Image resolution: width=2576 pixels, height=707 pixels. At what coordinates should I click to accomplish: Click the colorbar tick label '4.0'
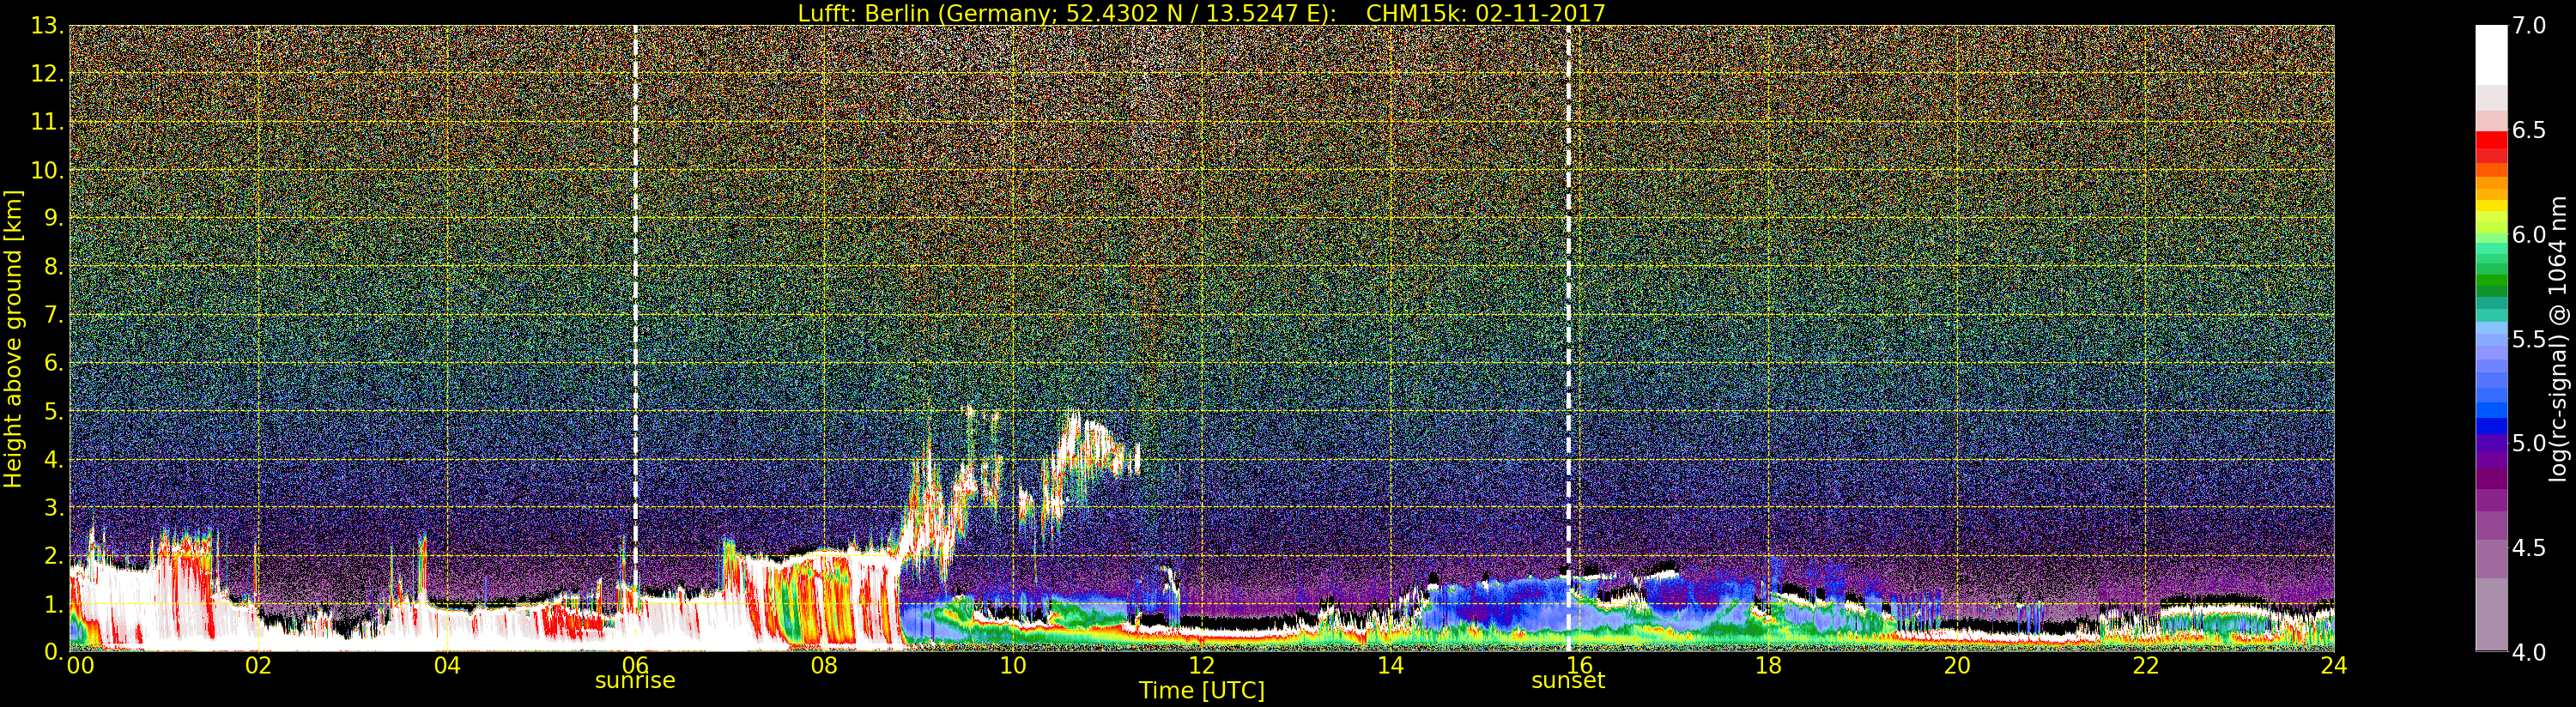point(2529,652)
